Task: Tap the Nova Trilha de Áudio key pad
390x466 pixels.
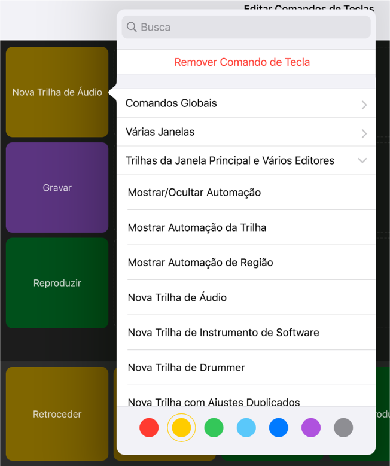Action: (57, 92)
